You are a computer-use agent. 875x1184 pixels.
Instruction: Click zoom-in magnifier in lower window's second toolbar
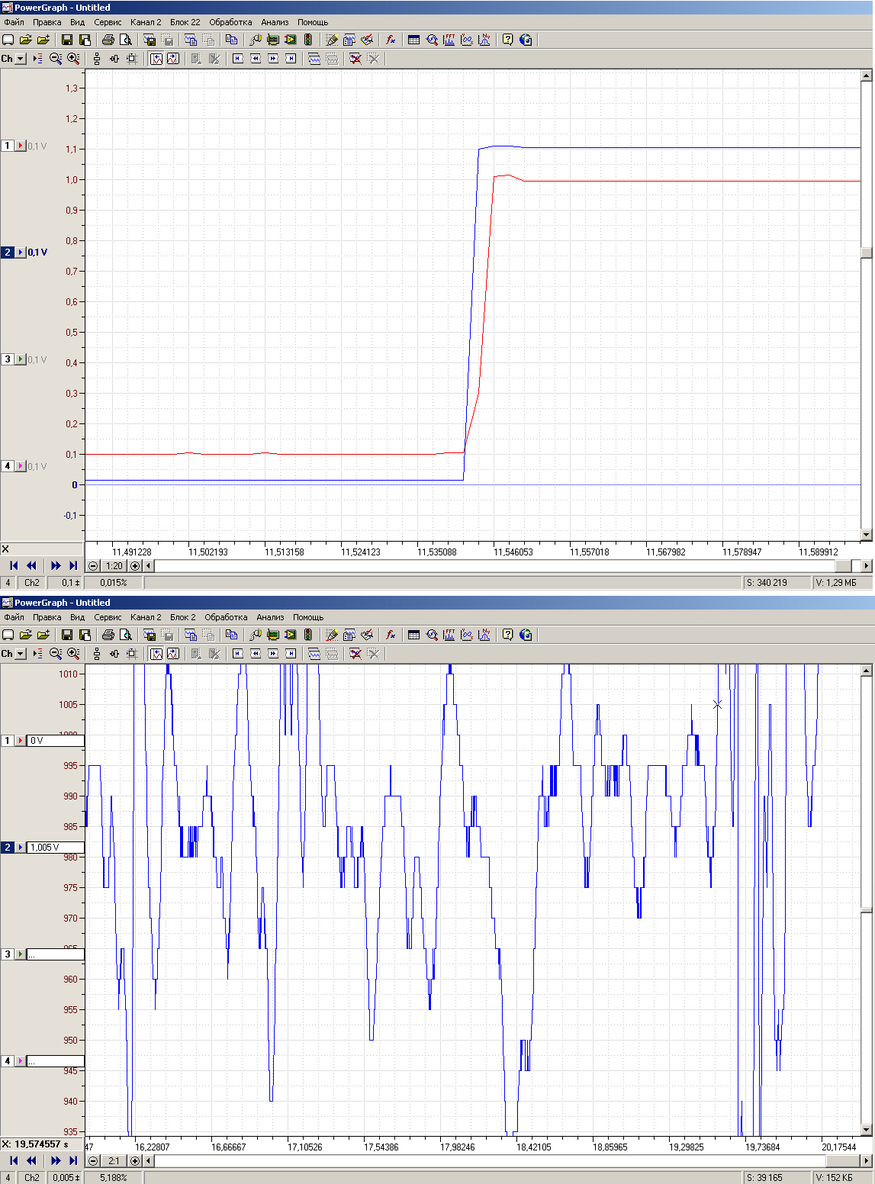click(73, 654)
